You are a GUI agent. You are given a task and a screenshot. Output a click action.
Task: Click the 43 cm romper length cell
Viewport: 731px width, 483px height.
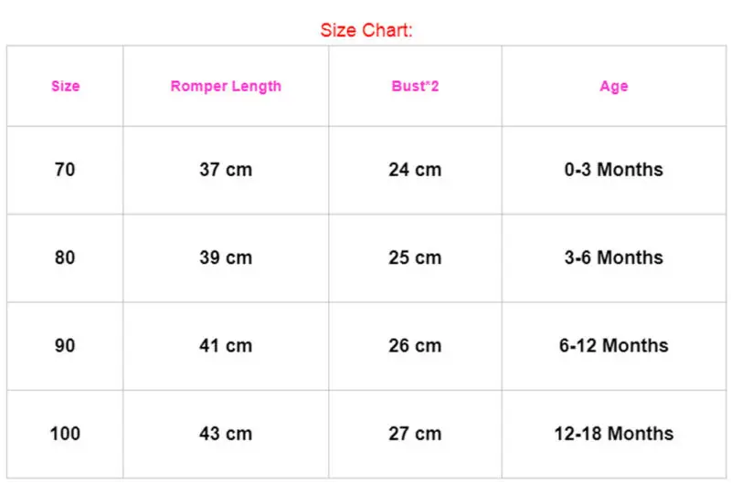pyautogui.click(x=226, y=434)
